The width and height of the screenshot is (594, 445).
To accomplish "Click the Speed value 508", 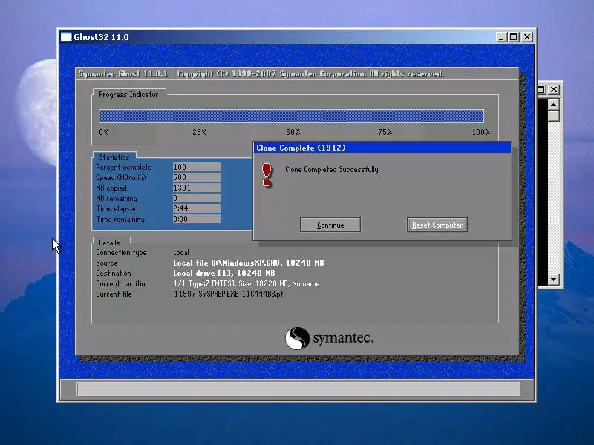I will coord(196,177).
